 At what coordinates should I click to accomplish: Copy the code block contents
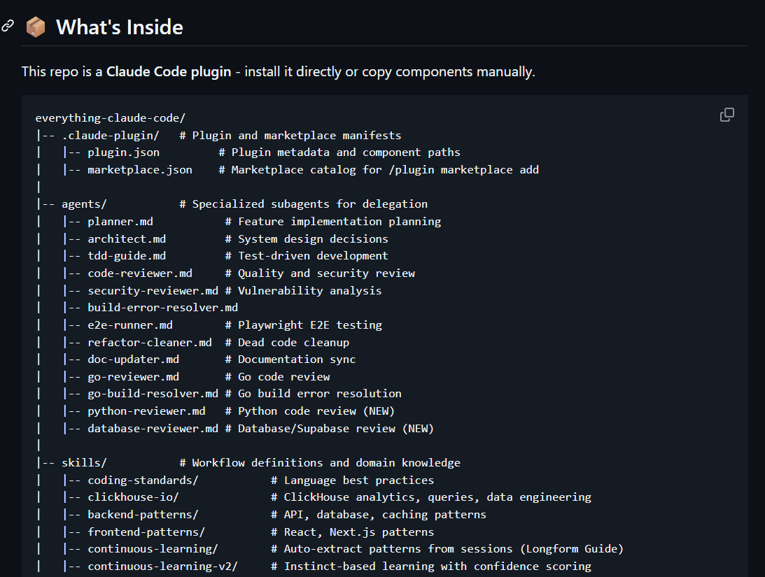(727, 115)
